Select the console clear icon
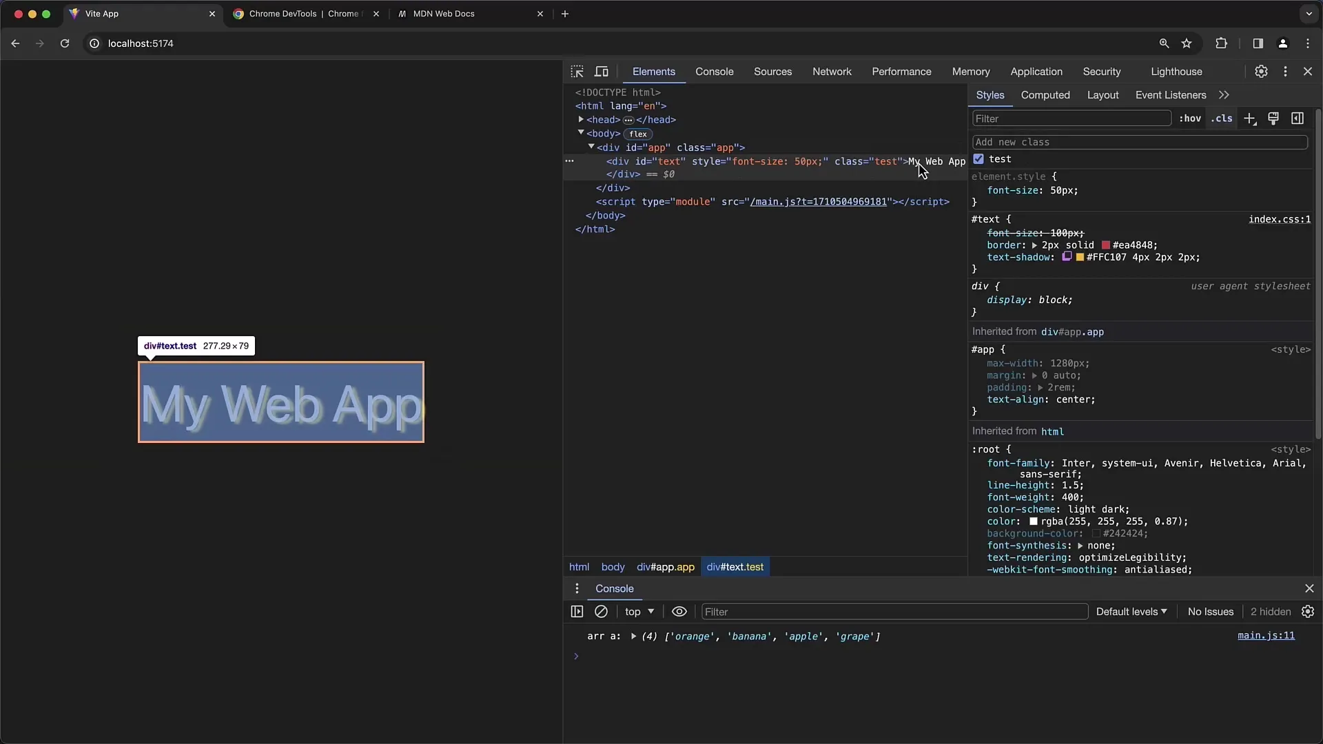The height and width of the screenshot is (744, 1323). [601, 611]
